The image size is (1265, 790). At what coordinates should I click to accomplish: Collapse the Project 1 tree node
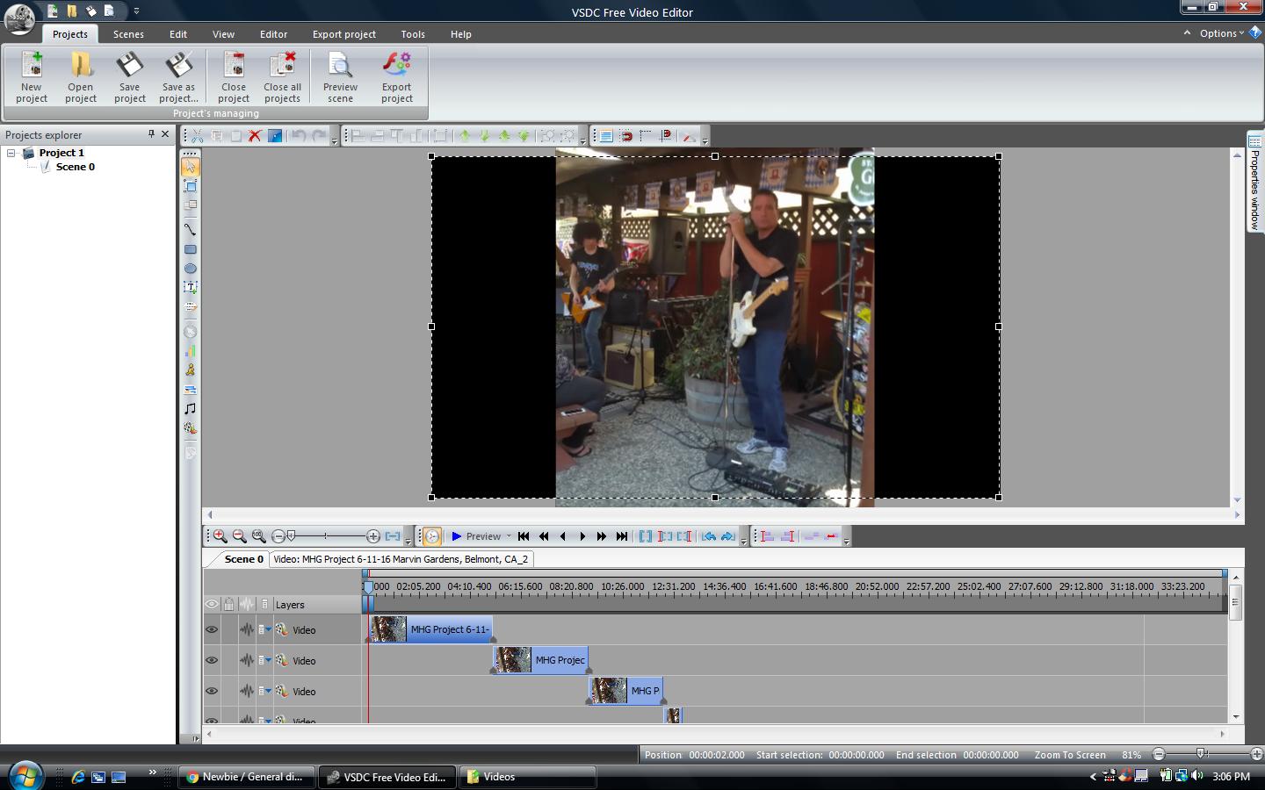coord(11,153)
